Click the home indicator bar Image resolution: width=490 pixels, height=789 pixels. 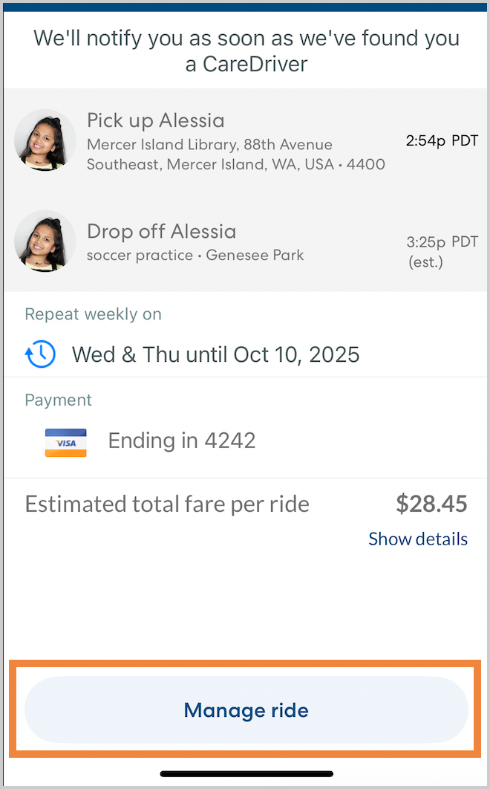click(x=246, y=773)
